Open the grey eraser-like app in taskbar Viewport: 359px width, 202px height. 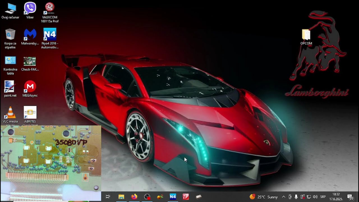click(x=199, y=197)
